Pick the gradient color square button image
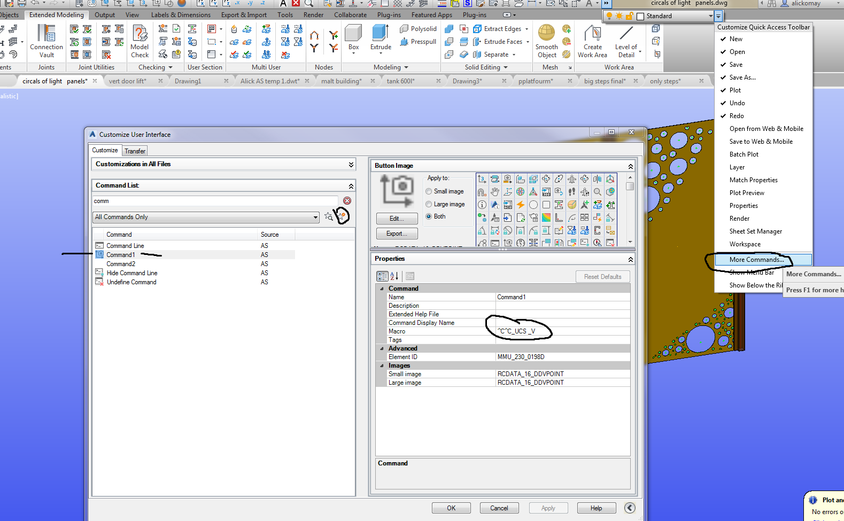Viewport: 844px width, 521px height. 546,217
